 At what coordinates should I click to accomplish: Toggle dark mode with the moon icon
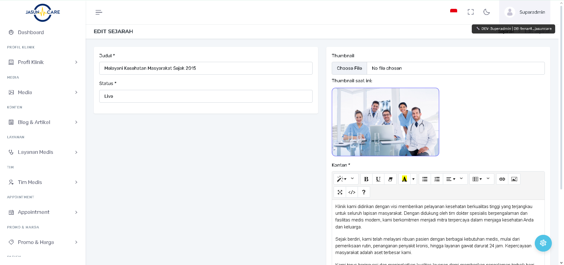(486, 12)
